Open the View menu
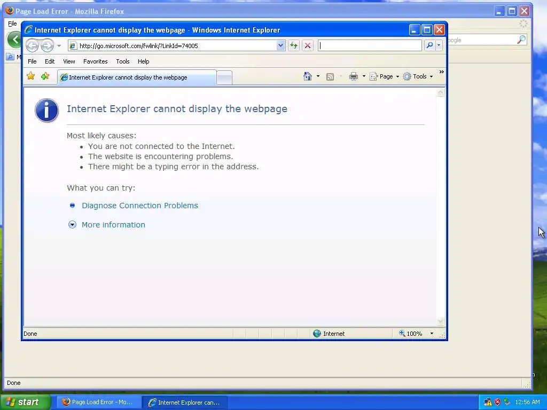The width and height of the screenshot is (547, 410). point(69,61)
